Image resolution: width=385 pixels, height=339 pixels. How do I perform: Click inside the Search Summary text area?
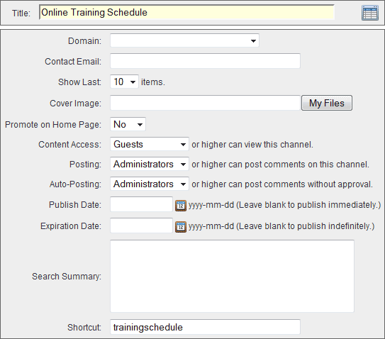pyautogui.click(x=232, y=276)
